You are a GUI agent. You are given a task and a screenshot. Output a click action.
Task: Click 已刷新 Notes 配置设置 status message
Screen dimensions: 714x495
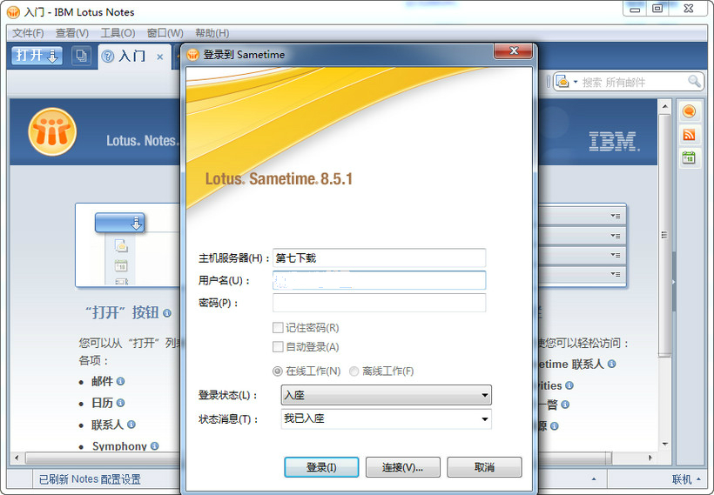[90, 479]
